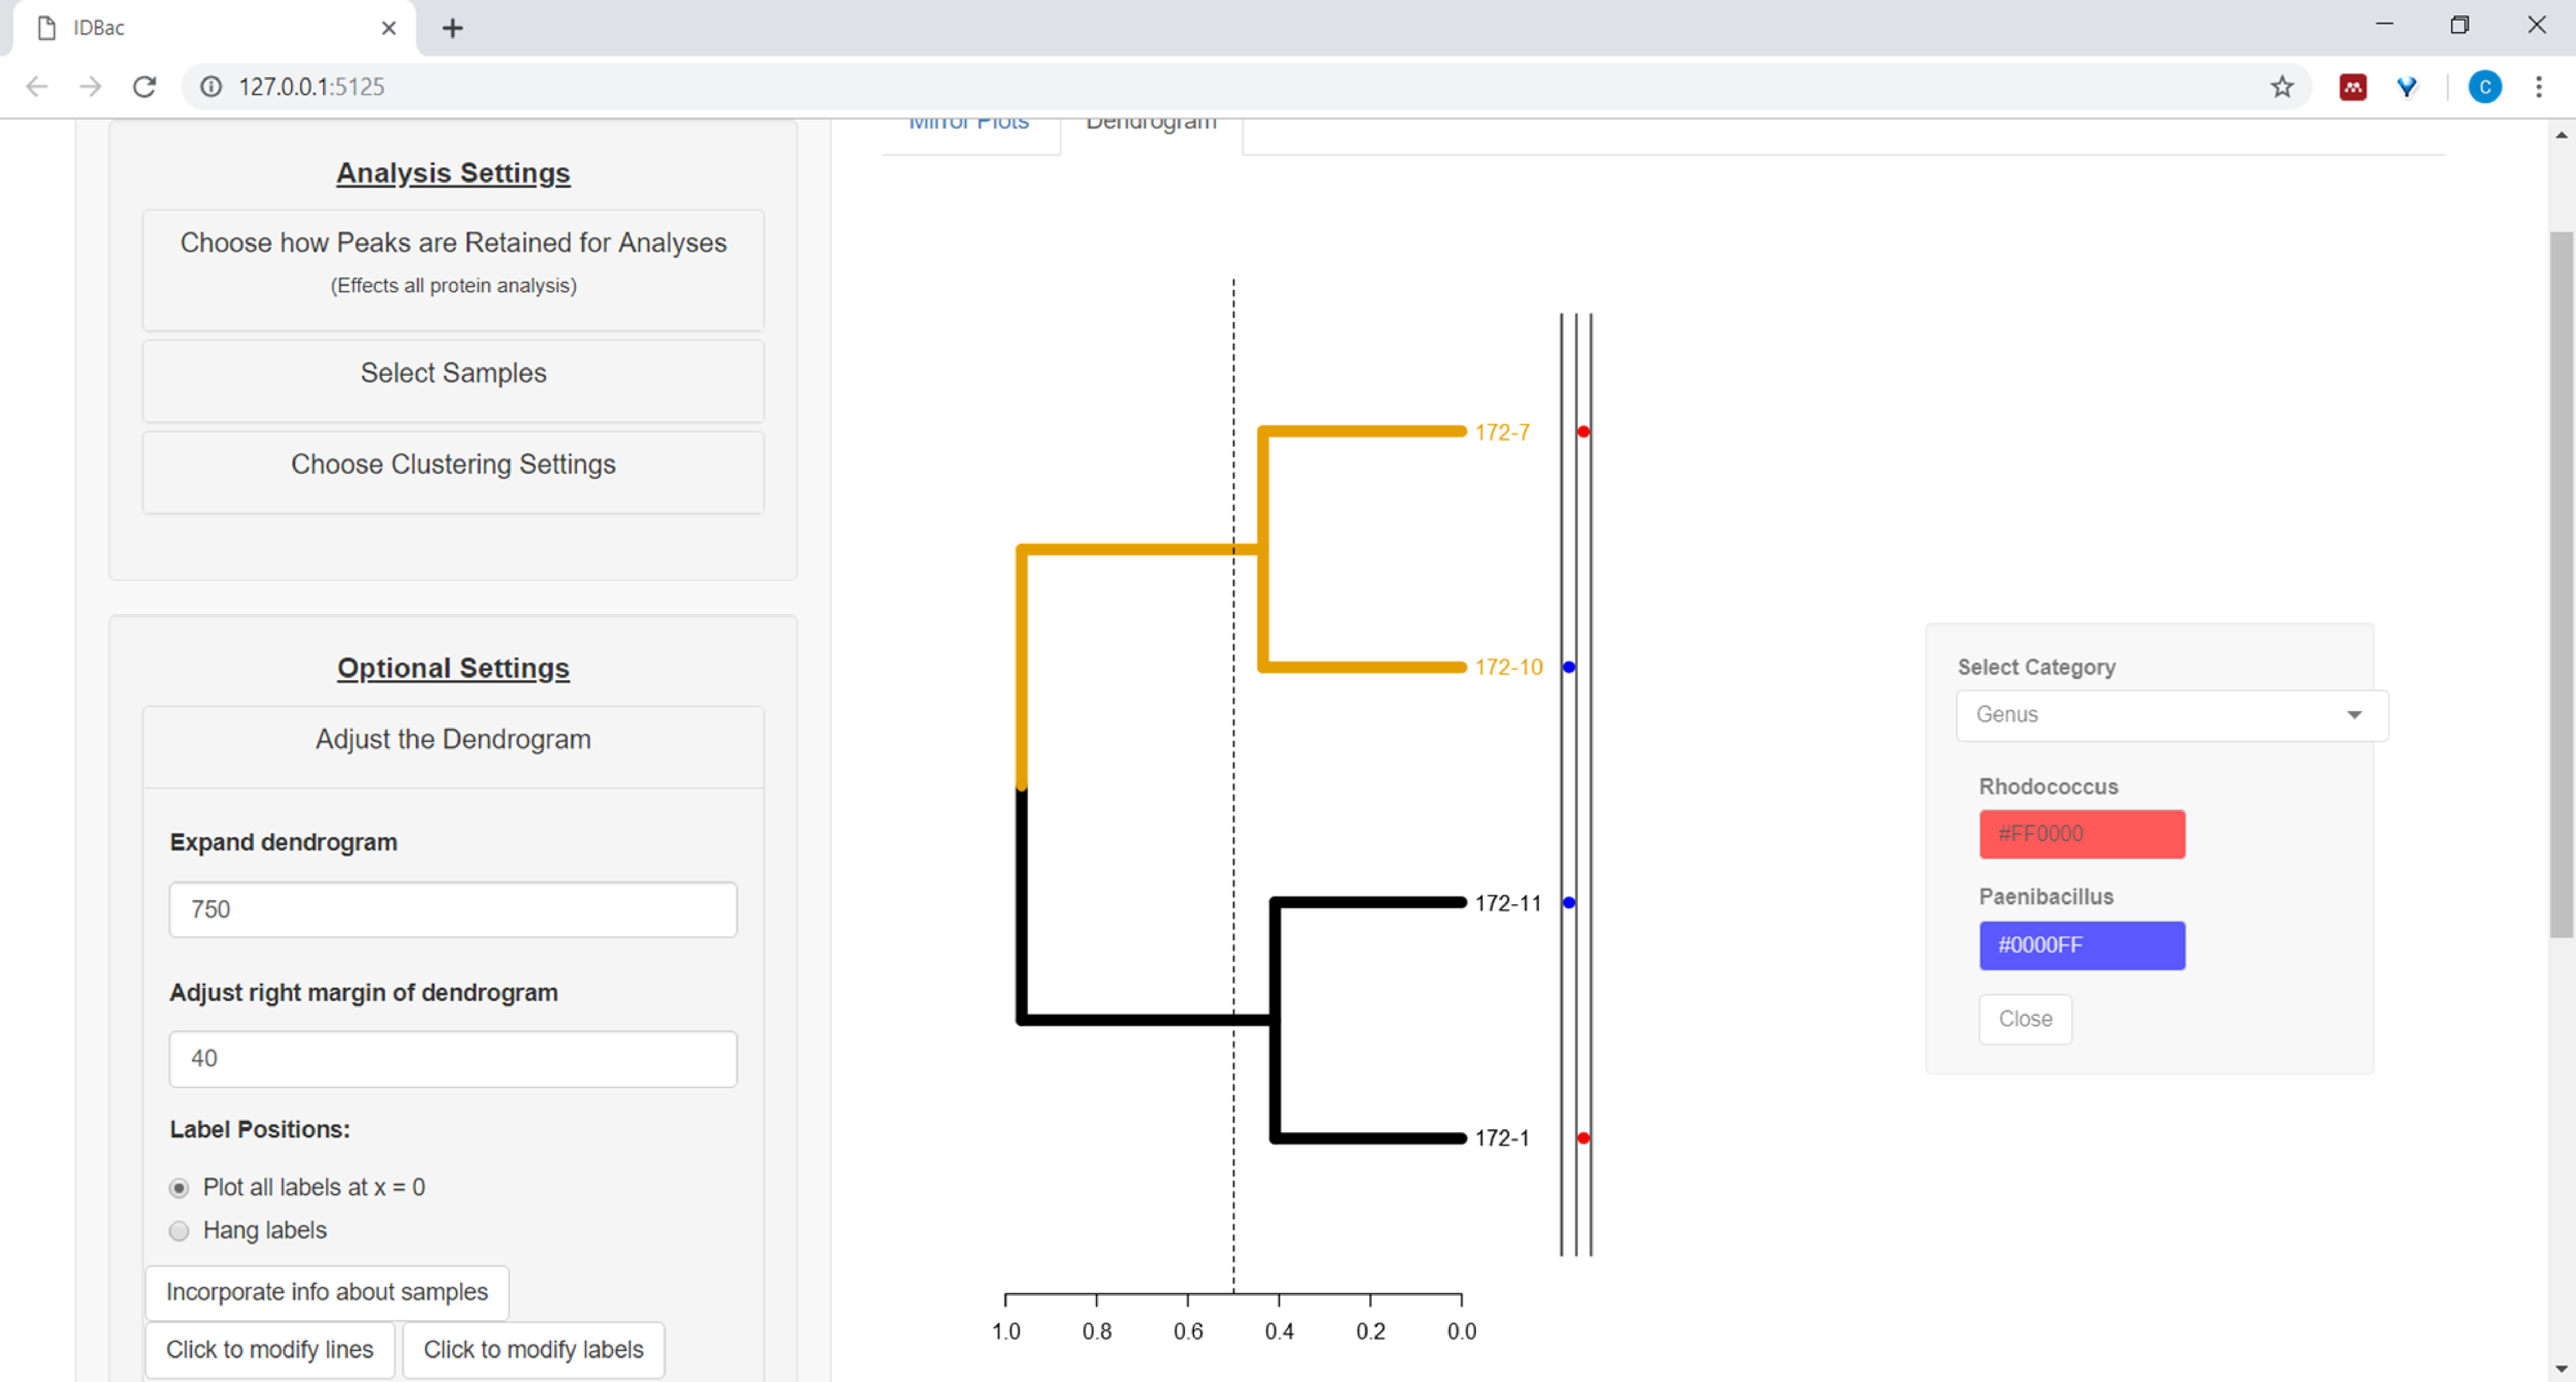The height and width of the screenshot is (1382, 2576).
Task: Open the red Mendeley extension icon
Action: click(x=2352, y=87)
